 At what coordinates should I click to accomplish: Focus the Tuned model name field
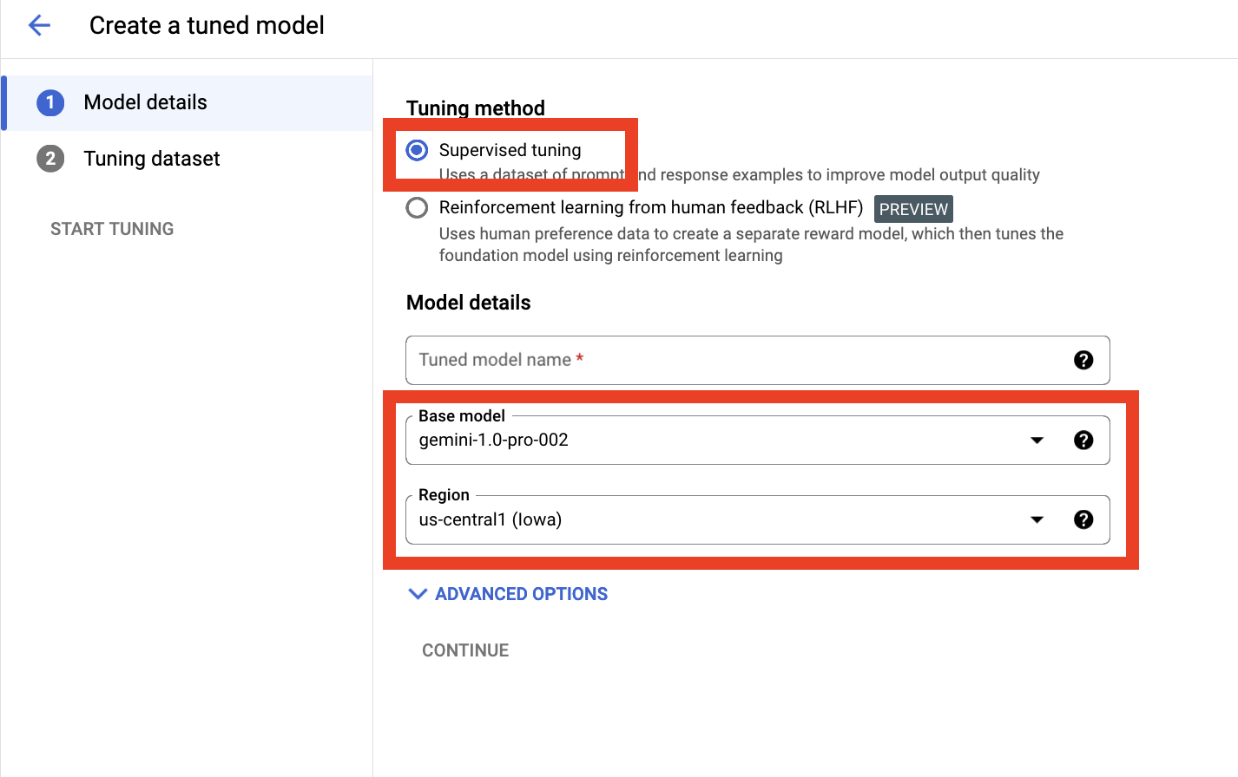coord(738,360)
